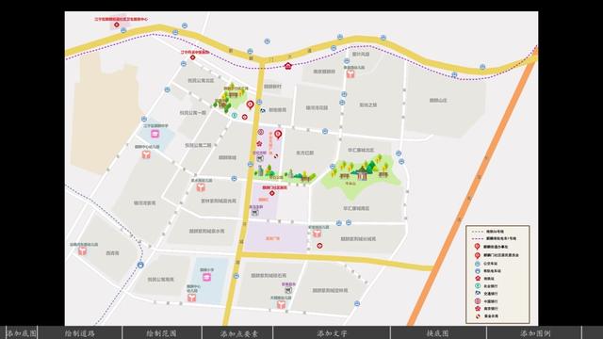The width and height of the screenshot is (603, 339).
Task: Select the 绘制道路 tab
Action: tap(80, 332)
